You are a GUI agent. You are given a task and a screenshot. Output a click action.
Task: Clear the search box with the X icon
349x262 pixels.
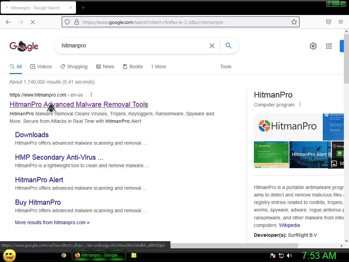tap(212, 46)
